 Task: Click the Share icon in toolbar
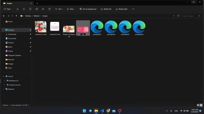pyautogui.click(x=43, y=9)
